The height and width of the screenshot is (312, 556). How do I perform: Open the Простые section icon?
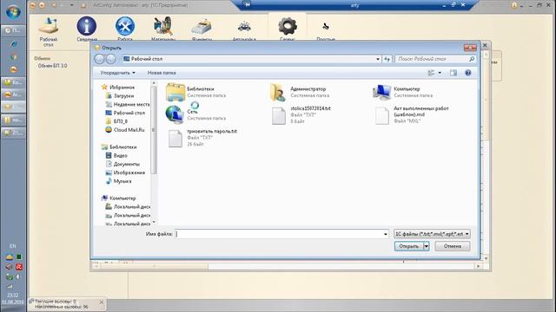pos(326,27)
